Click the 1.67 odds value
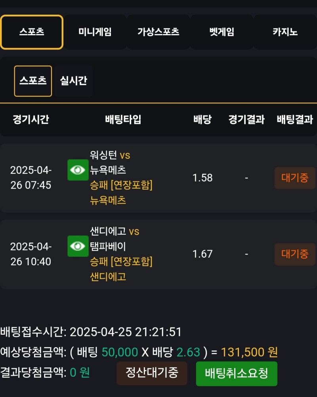This screenshot has width=317, height=397. pos(202,254)
